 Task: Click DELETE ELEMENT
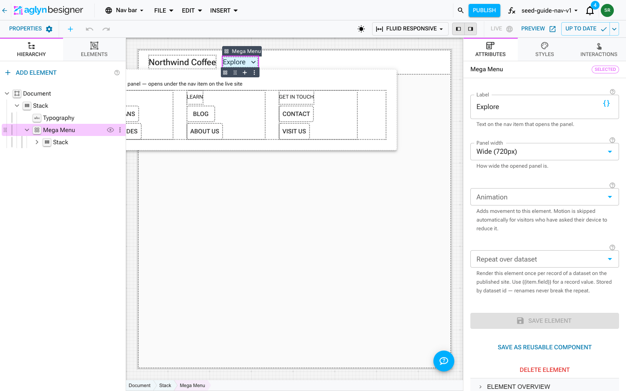pos(544,370)
